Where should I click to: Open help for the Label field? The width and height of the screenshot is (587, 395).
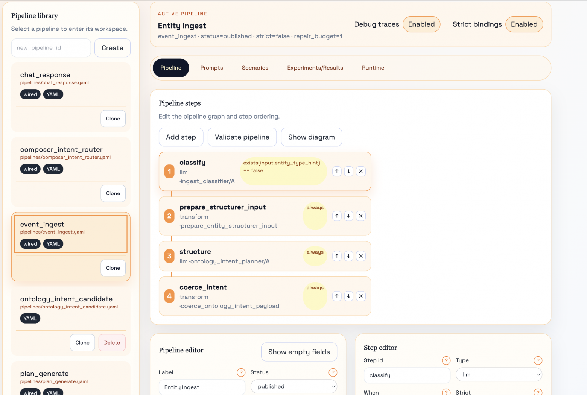(241, 372)
